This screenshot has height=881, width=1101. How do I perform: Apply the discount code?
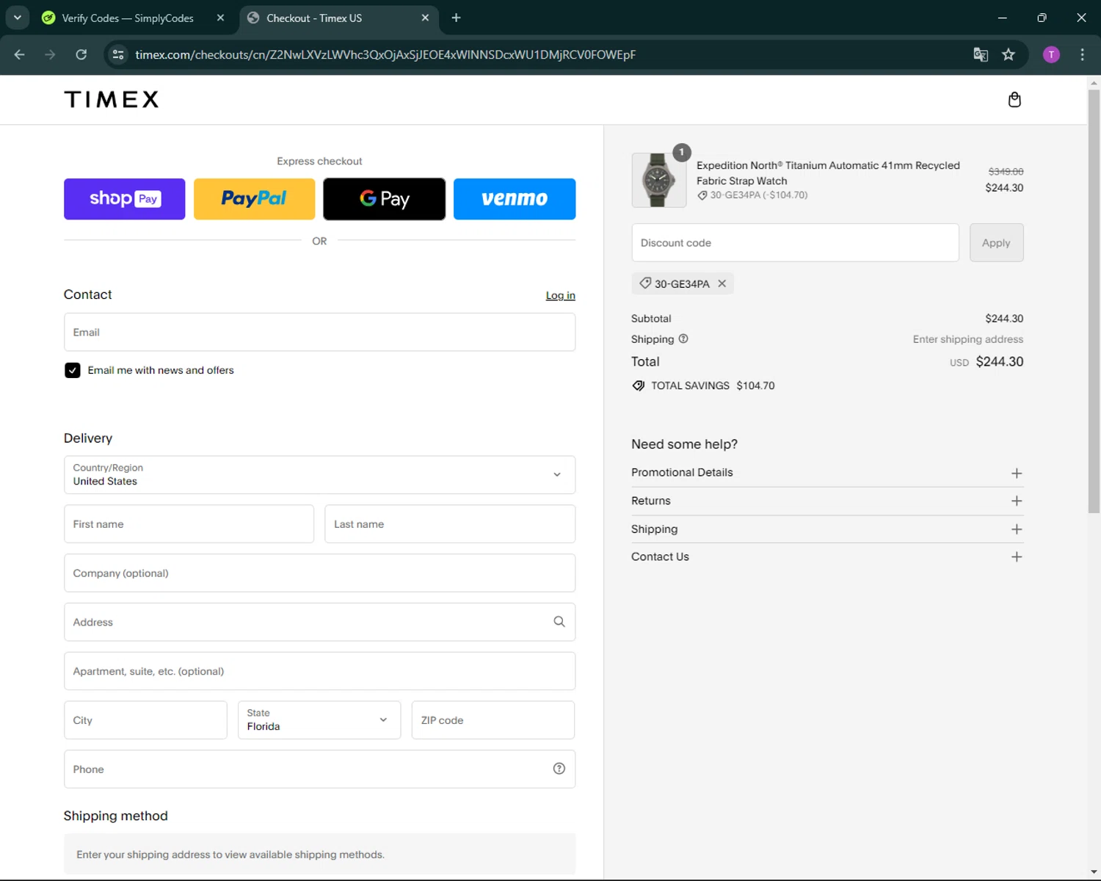coord(996,243)
